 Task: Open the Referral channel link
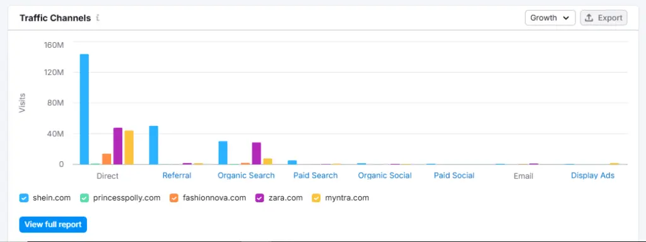click(x=177, y=175)
